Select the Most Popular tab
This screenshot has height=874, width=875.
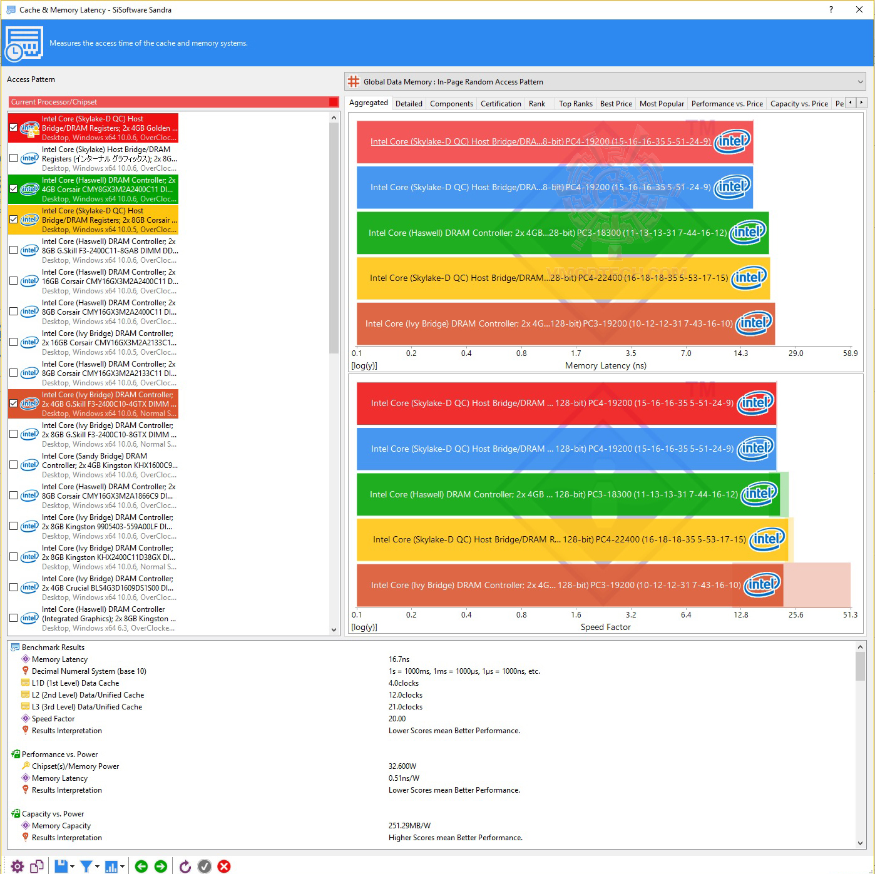coord(662,104)
